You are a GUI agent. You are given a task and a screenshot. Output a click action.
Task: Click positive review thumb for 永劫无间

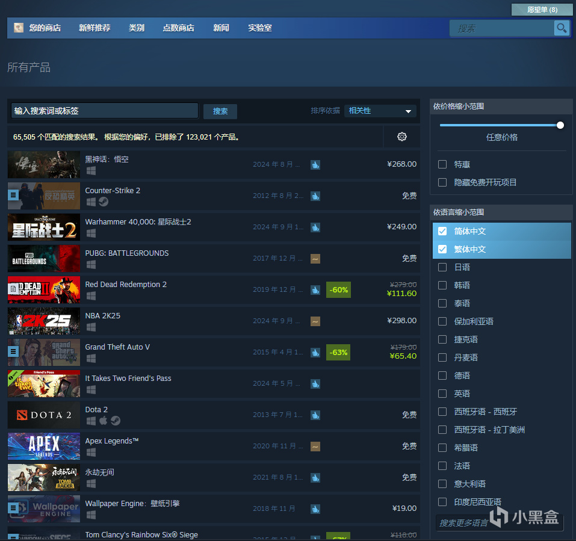click(315, 477)
